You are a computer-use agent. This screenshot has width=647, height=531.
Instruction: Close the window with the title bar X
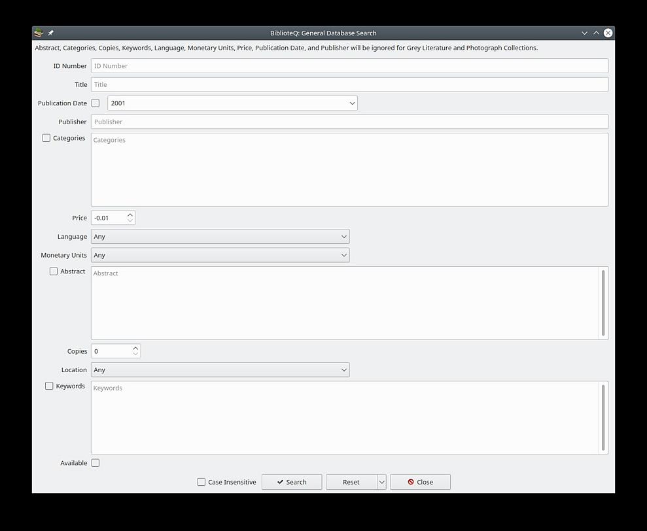608,33
